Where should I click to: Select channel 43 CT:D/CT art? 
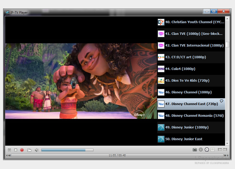(x=191, y=57)
